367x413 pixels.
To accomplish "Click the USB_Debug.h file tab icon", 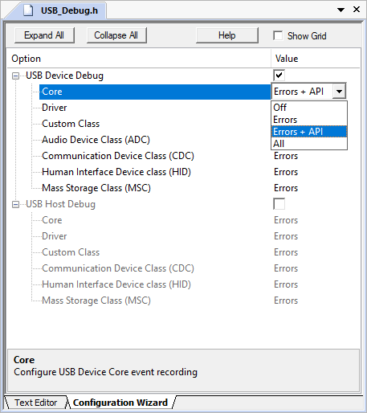I will pos(29,10).
